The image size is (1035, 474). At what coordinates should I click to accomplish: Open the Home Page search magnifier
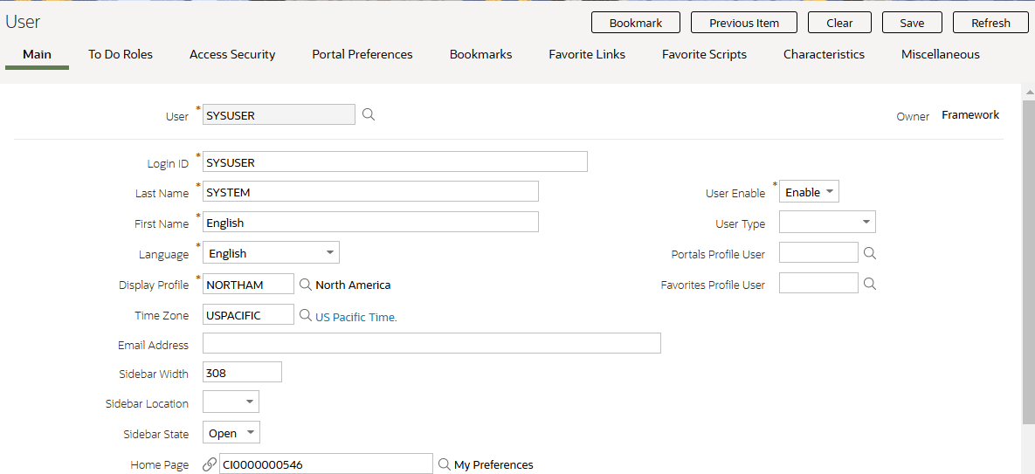pos(445,464)
